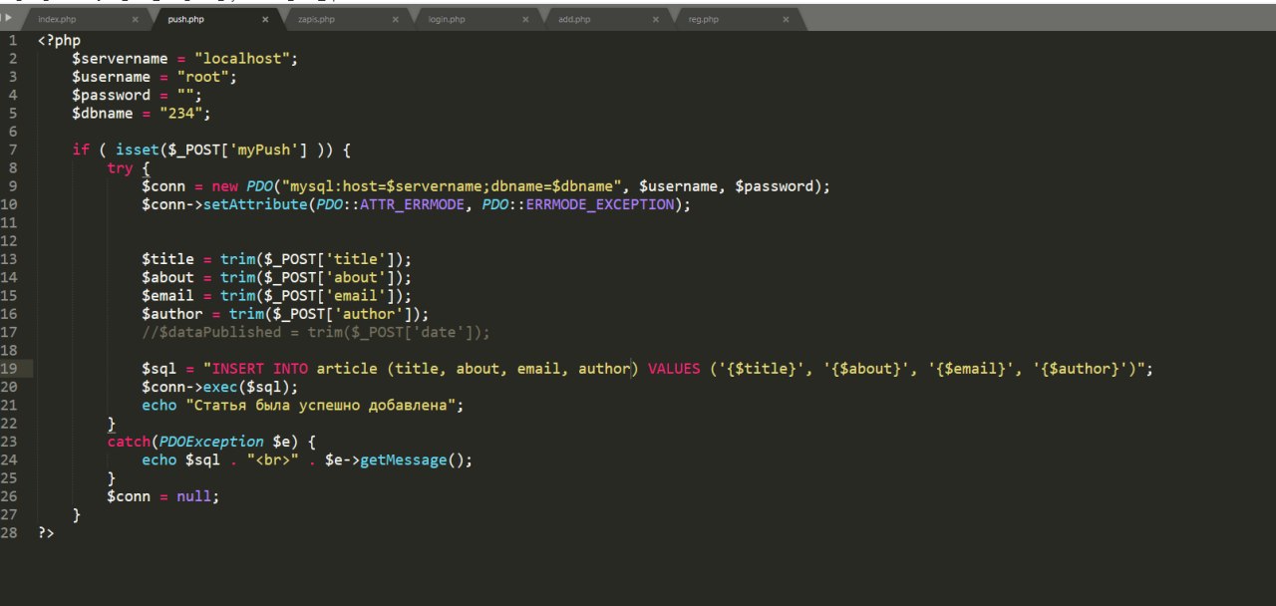Click line number 1 in the gutter
Image resolution: width=1276 pixels, height=606 pixels.
pyautogui.click(x=13, y=41)
